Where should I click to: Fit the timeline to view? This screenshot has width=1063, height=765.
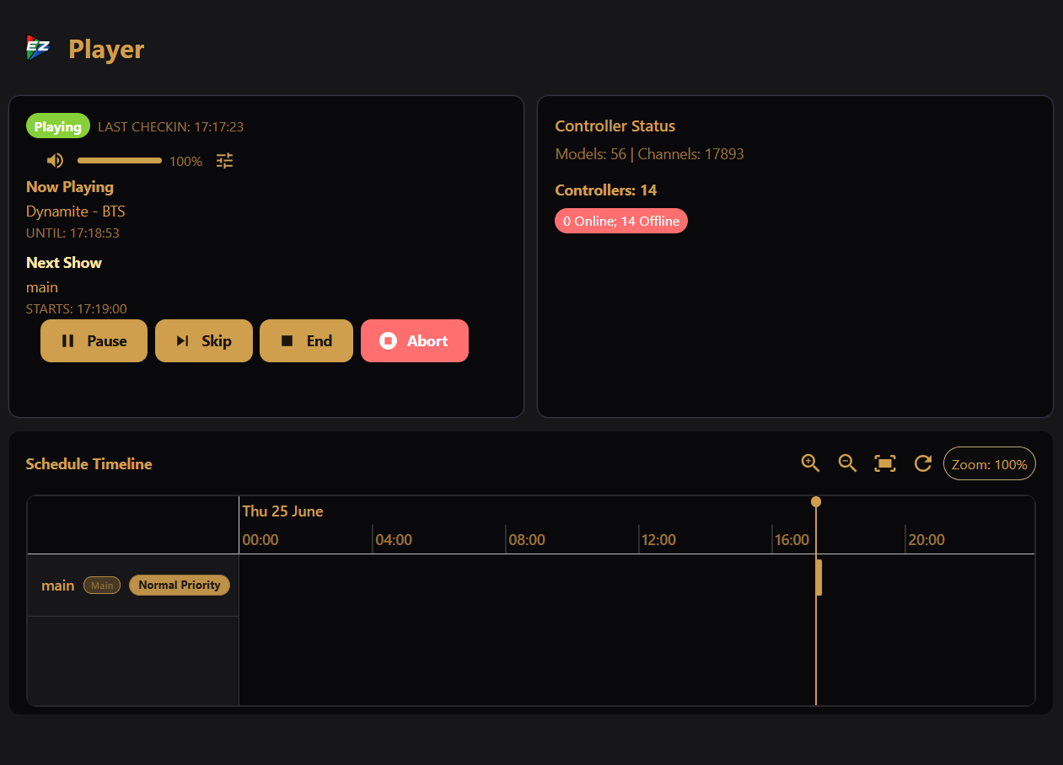(x=885, y=463)
